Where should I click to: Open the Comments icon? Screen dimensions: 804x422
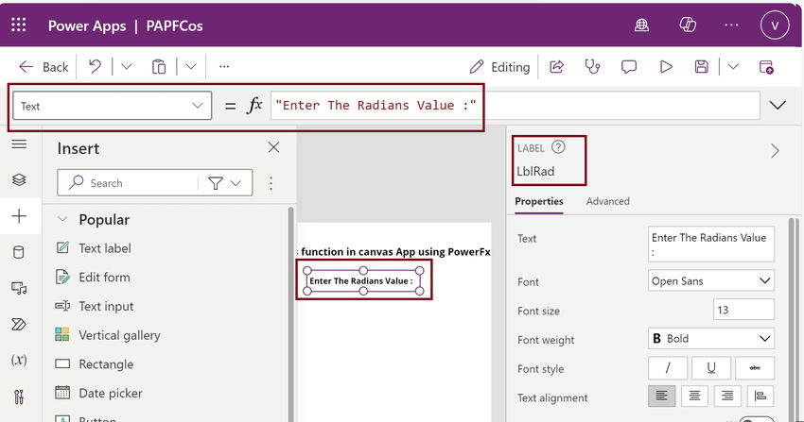point(629,67)
